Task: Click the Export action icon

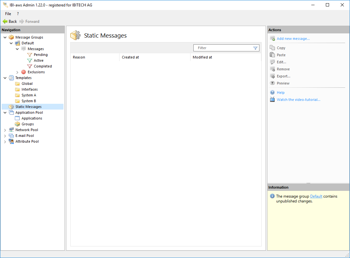Action: pos(272,76)
